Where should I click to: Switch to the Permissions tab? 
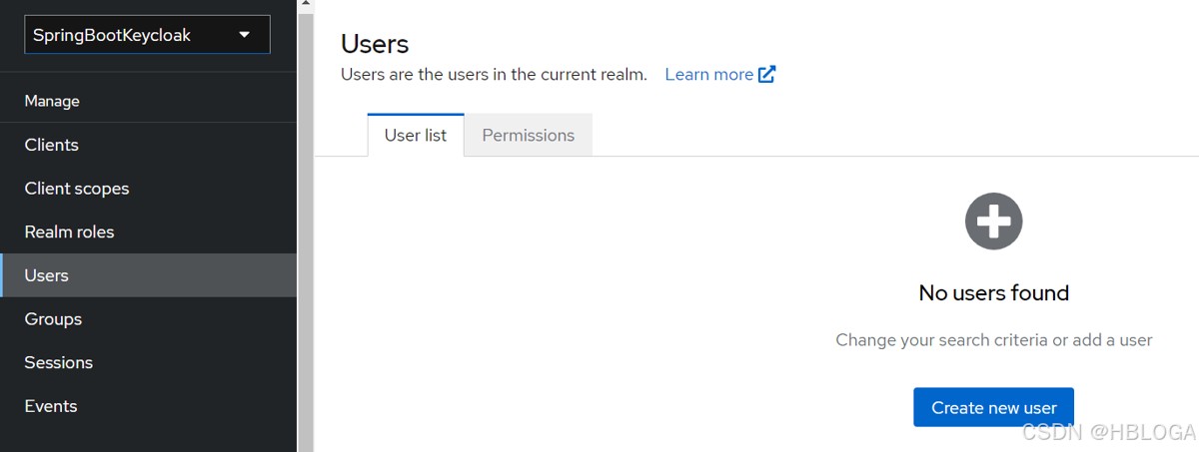coord(529,135)
